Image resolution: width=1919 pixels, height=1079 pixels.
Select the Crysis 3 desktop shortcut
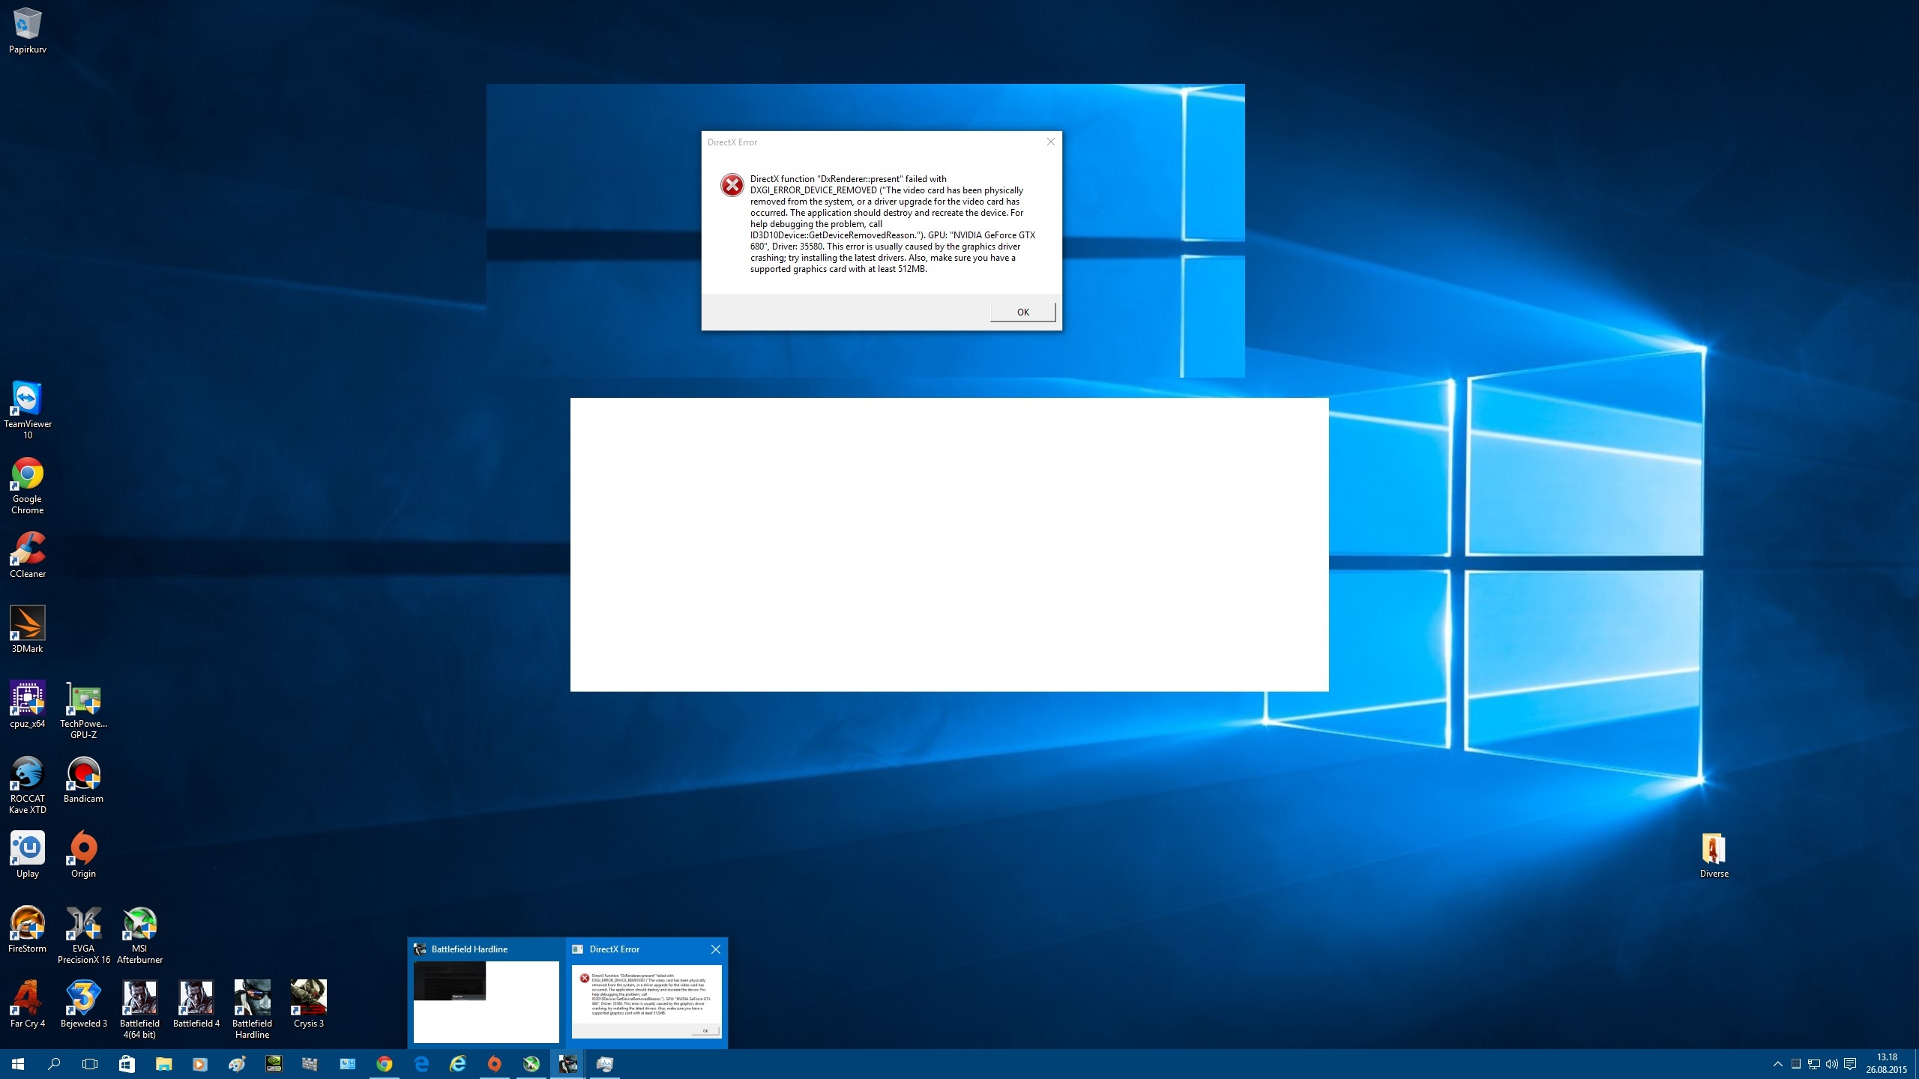coord(309,1004)
